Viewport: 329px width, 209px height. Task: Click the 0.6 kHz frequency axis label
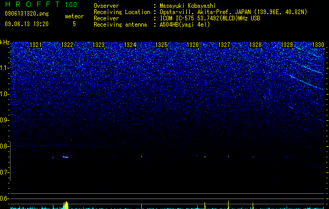[5, 199]
